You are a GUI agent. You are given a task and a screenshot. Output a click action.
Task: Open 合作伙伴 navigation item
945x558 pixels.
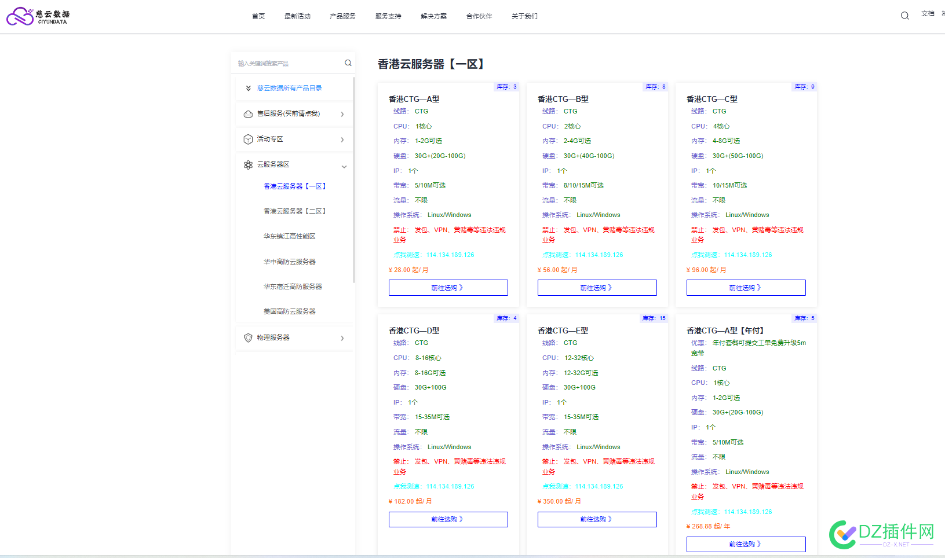pos(479,16)
